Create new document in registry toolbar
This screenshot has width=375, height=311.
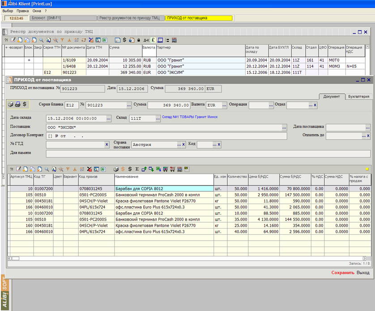click(x=20, y=40)
